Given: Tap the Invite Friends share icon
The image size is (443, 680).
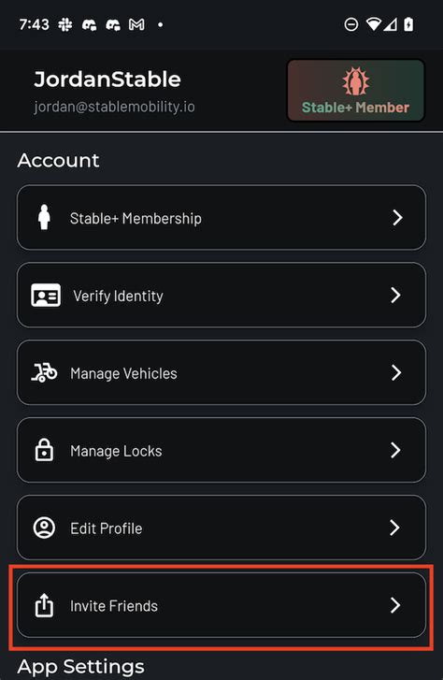Looking at the screenshot, I should point(44,605).
